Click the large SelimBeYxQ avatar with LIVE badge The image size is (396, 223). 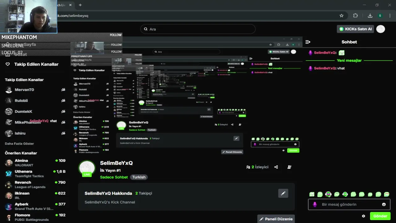(x=87, y=169)
